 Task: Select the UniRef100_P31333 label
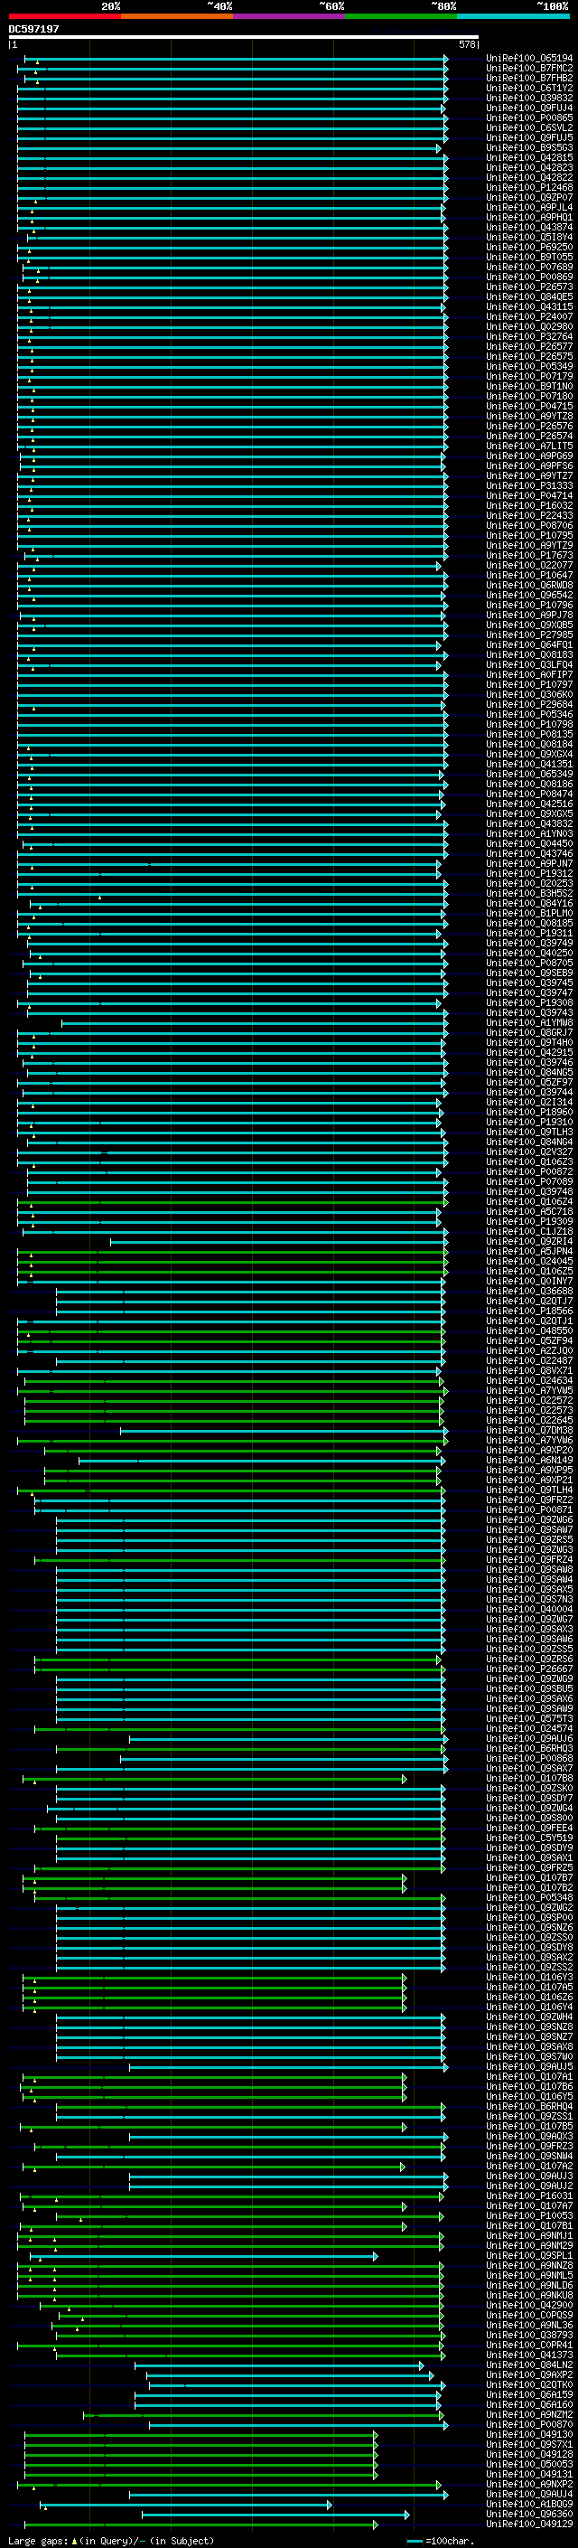pyautogui.click(x=529, y=485)
